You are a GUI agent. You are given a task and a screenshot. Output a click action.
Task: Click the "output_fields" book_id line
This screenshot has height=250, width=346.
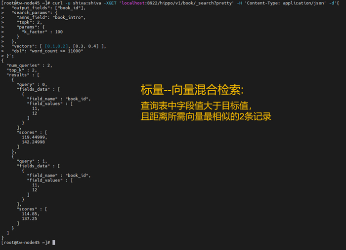click(48, 8)
